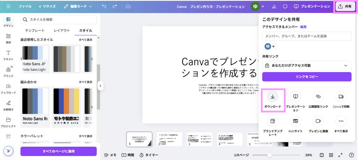Viewport: 358px width, 160px height.
Task: Open the comments speech bubble icon
Action: [285, 6]
